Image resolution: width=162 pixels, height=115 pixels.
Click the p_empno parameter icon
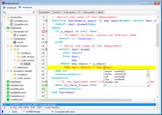15,35
